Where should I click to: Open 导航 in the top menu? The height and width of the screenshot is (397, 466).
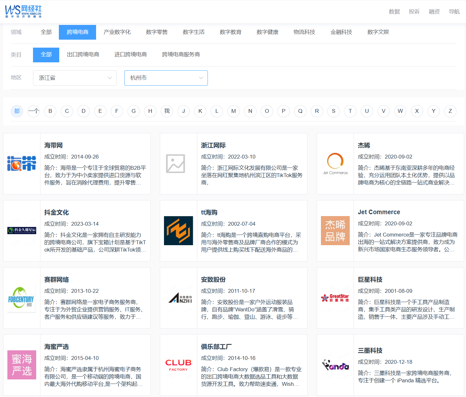(x=454, y=12)
